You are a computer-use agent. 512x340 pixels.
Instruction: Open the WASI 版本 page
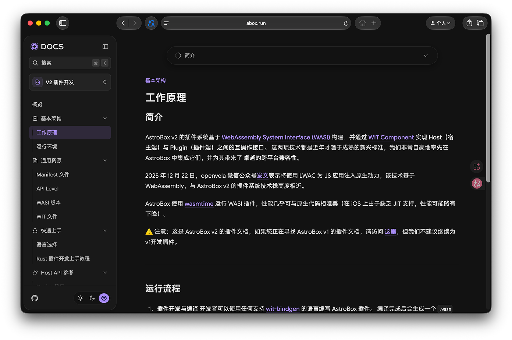coord(49,202)
